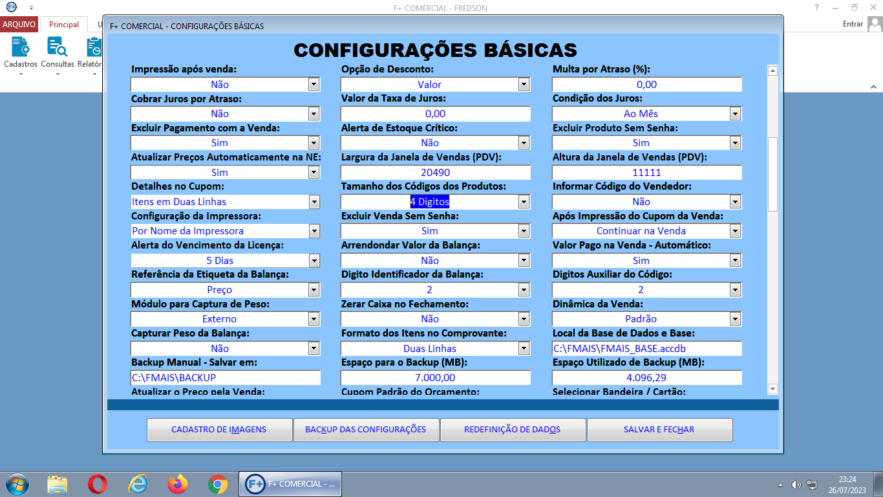Expand Opção de Desconto dropdown

pyautogui.click(x=524, y=84)
